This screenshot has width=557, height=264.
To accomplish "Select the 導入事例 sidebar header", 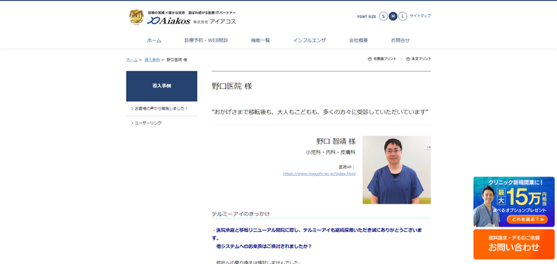I will click(x=162, y=86).
